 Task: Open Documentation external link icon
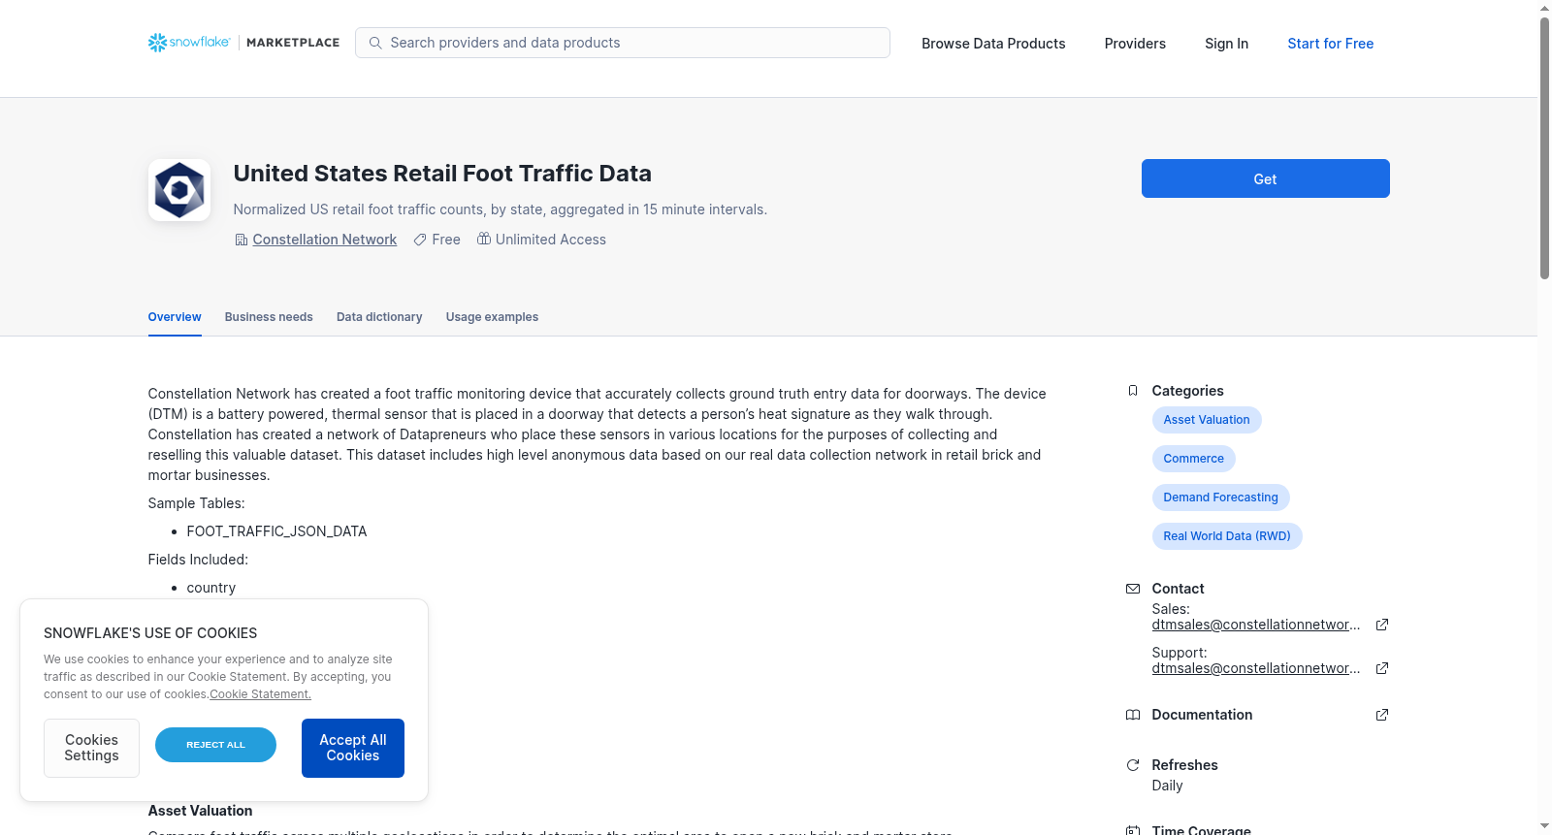(1382, 715)
